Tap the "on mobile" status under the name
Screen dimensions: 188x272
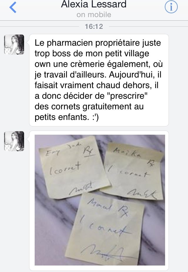[x=94, y=15]
